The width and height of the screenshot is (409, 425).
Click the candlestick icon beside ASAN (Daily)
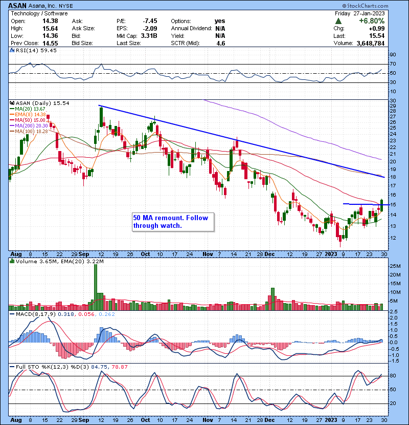[x=12, y=103]
